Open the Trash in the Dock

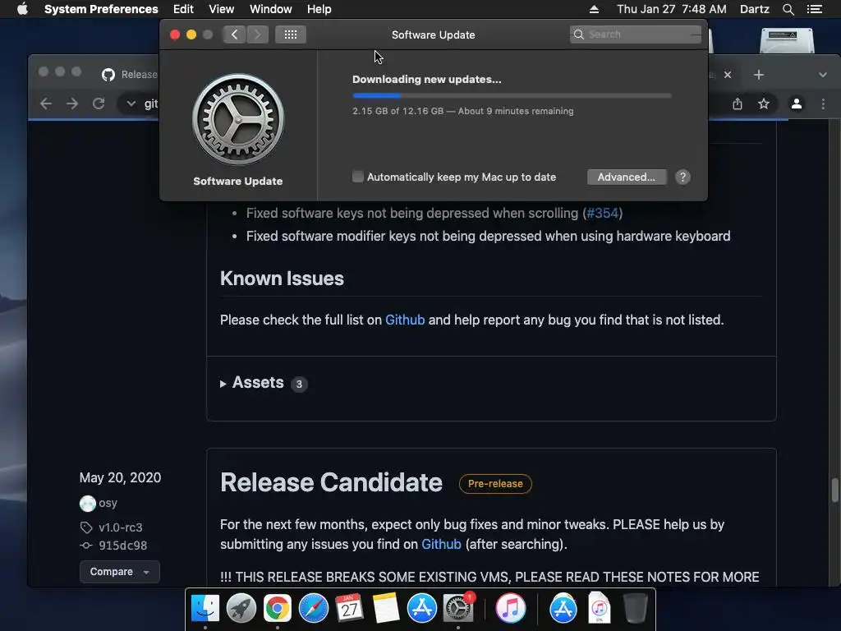pyautogui.click(x=636, y=609)
